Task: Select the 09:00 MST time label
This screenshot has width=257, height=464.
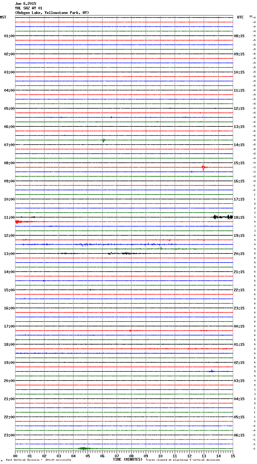Action: coord(9,181)
